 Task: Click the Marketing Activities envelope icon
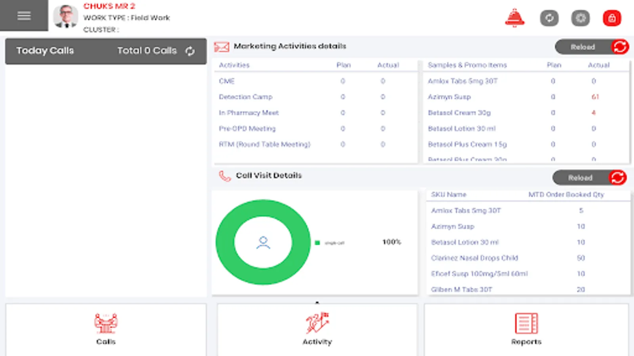tap(222, 47)
